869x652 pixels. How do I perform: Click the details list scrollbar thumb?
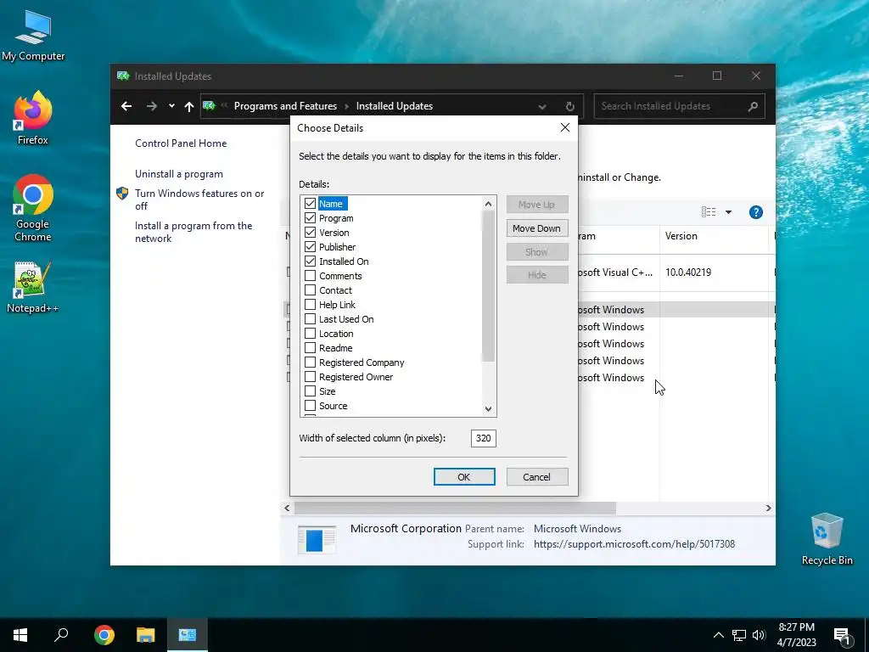488,286
